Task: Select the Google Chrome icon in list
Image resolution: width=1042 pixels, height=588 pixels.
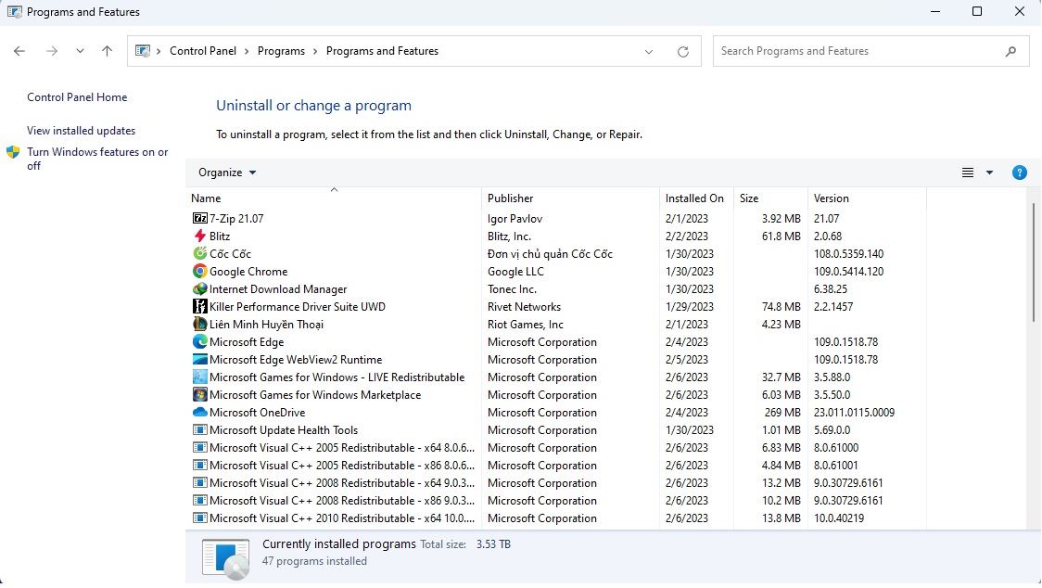Action: pyautogui.click(x=199, y=272)
